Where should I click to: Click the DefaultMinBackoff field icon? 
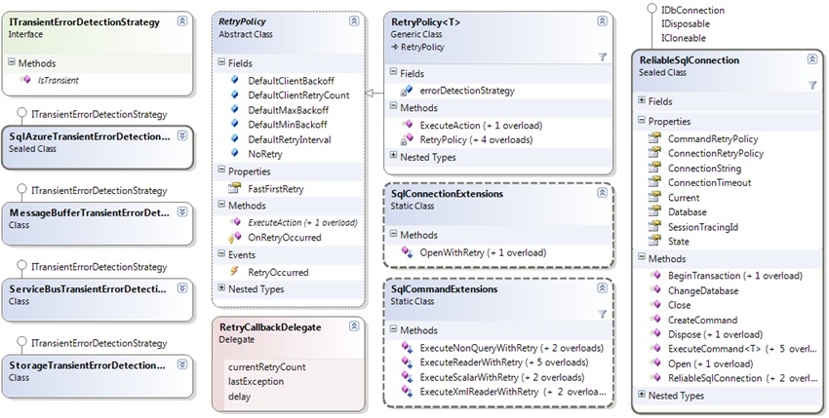coord(235,124)
